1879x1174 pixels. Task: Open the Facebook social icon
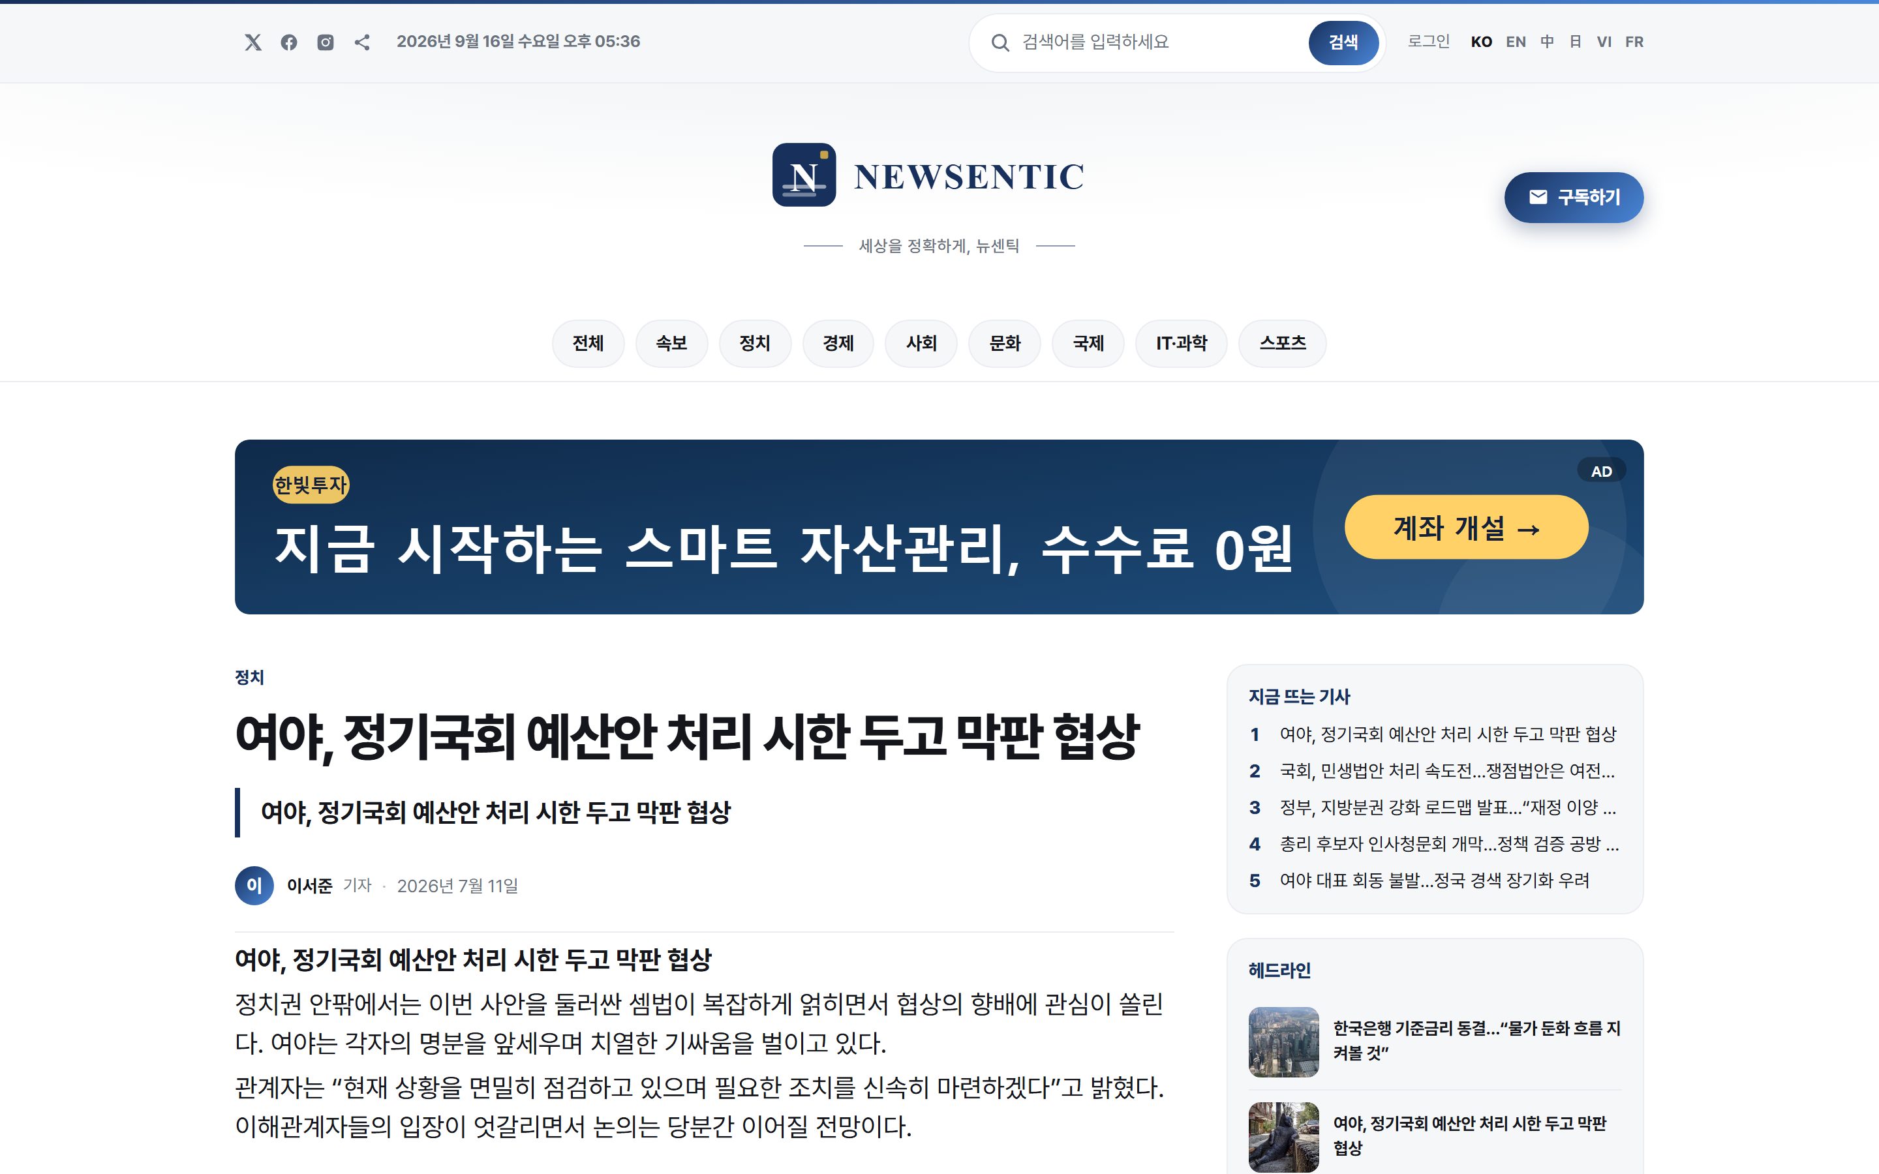coord(289,42)
